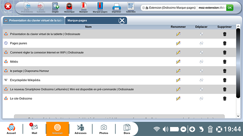The image size is (243, 136).
Task: Open the Le nouveau Smartphone Ordissimo bookmark
Action: click(x=72, y=89)
